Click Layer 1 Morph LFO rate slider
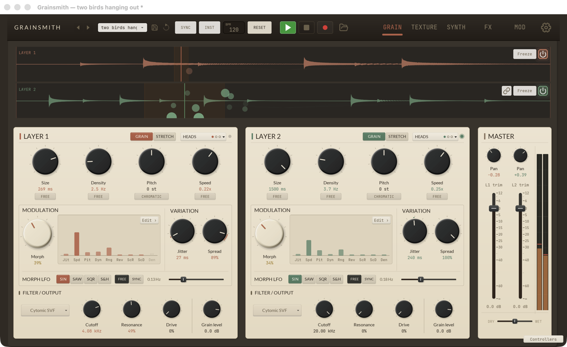This screenshot has height=347, width=567. click(x=196, y=279)
